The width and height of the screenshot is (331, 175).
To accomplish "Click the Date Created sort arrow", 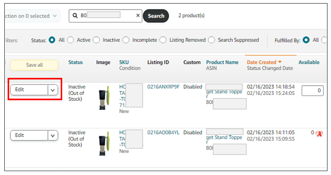I will (280, 62).
